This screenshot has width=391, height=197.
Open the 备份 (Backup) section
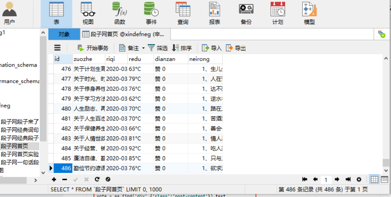tap(246, 13)
